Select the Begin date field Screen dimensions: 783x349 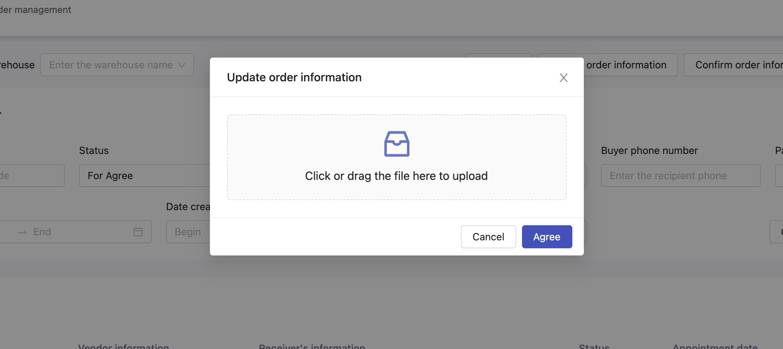tap(188, 232)
